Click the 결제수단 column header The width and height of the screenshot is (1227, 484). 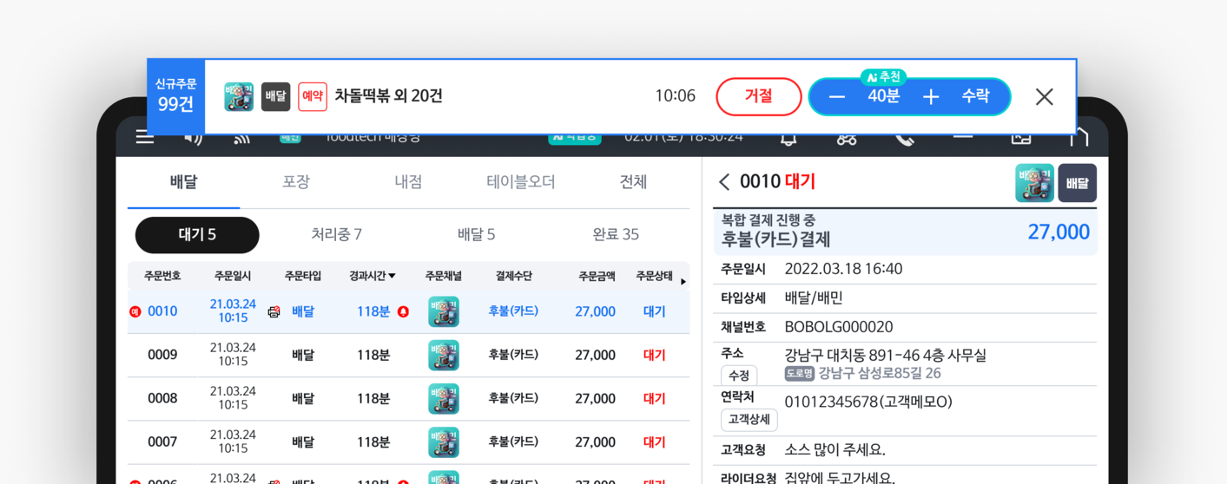point(513,276)
